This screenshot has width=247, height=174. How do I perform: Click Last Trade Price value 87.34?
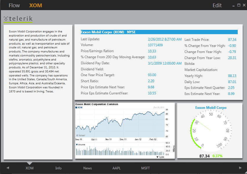(x=232, y=40)
